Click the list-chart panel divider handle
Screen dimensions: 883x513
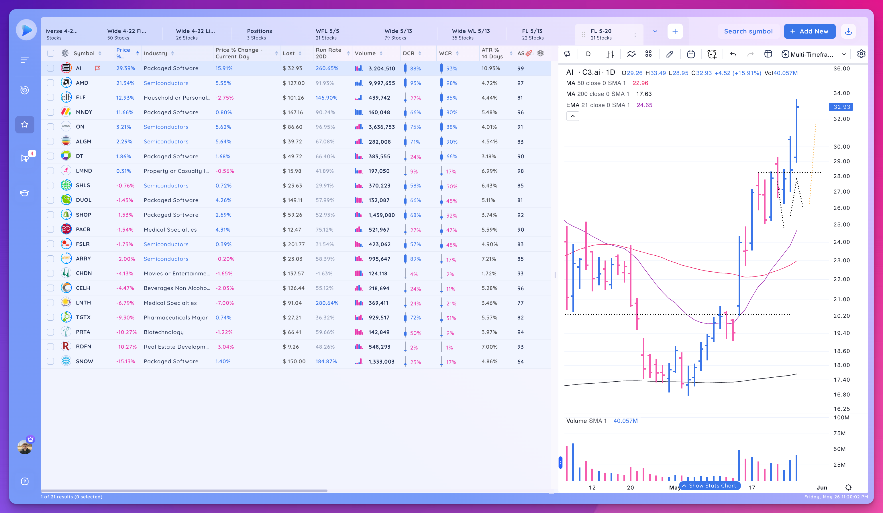554,275
